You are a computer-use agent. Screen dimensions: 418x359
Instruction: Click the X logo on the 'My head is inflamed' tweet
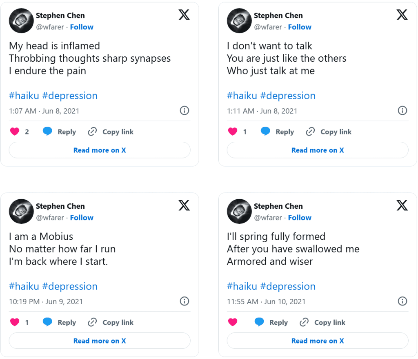(184, 15)
